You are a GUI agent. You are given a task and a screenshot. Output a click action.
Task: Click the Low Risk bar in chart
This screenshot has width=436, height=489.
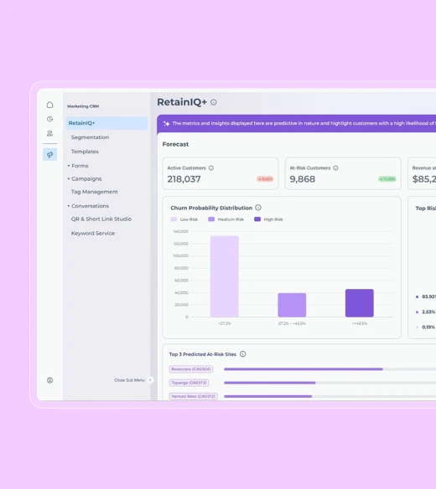(225, 276)
